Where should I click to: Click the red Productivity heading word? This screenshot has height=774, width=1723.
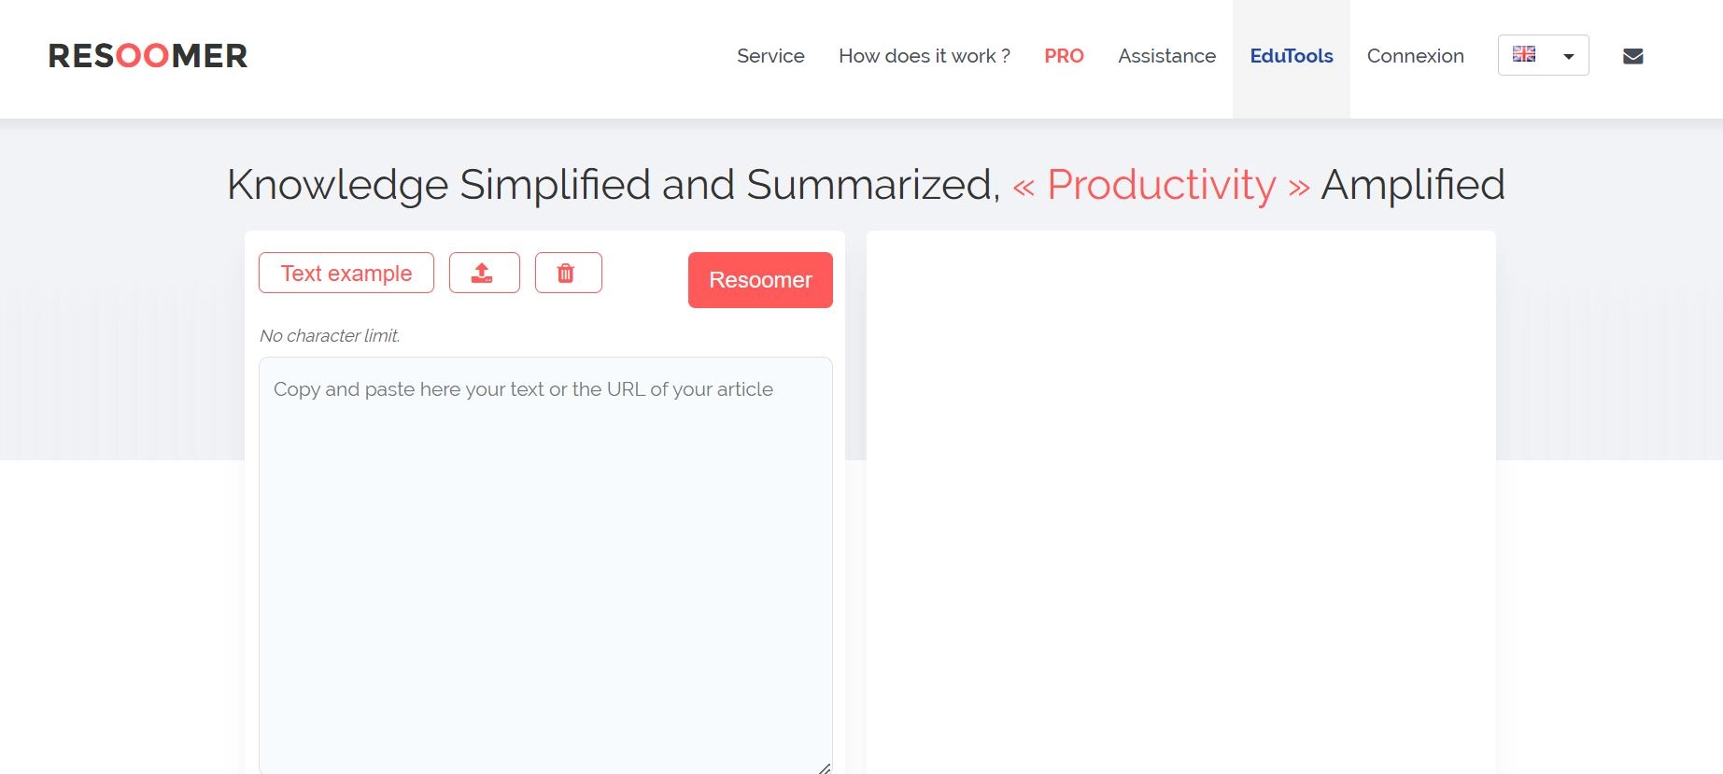pos(1161,185)
